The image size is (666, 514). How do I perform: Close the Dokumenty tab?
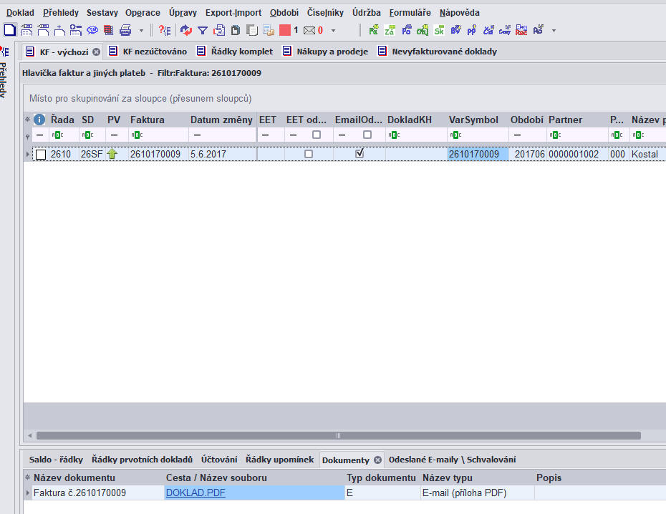tap(377, 460)
